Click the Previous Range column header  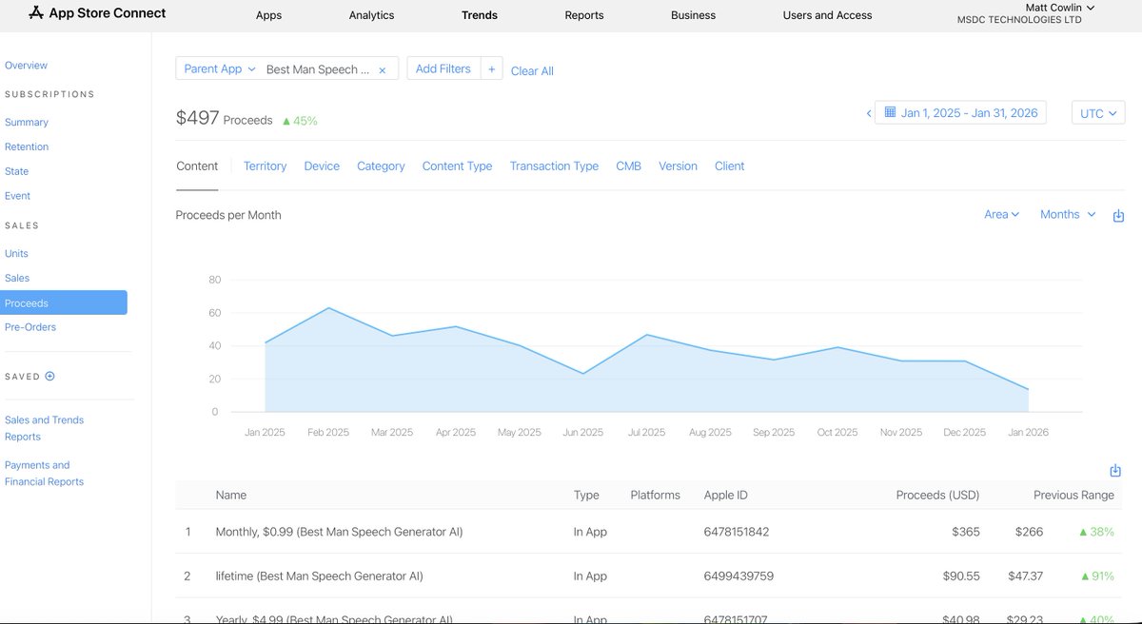(1074, 495)
